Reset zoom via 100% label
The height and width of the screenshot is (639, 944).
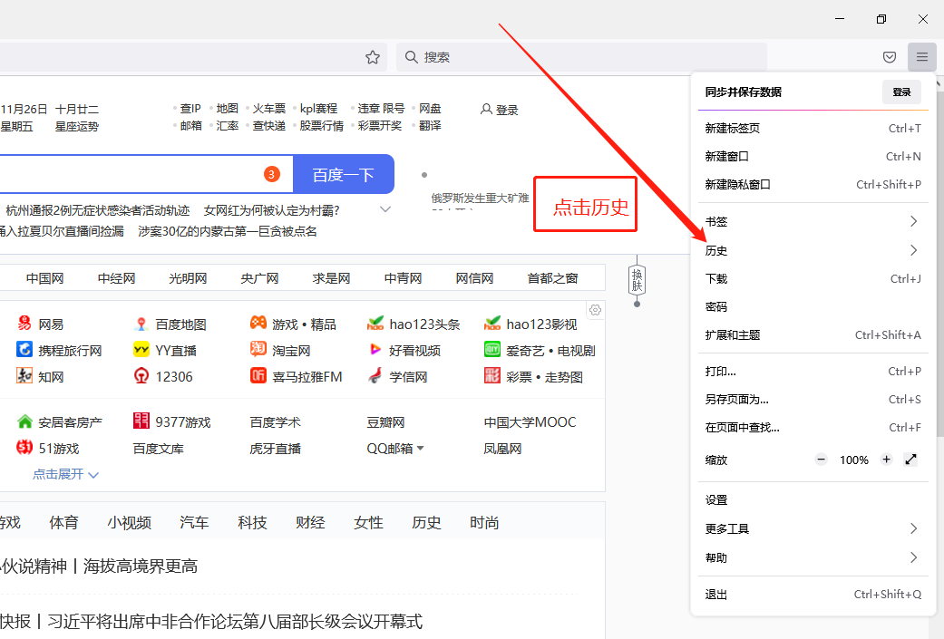(853, 460)
